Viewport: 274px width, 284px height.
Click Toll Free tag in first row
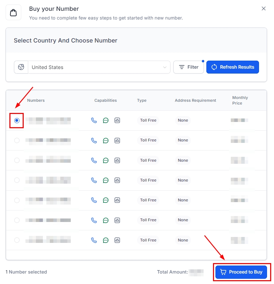click(x=148, y=120)
